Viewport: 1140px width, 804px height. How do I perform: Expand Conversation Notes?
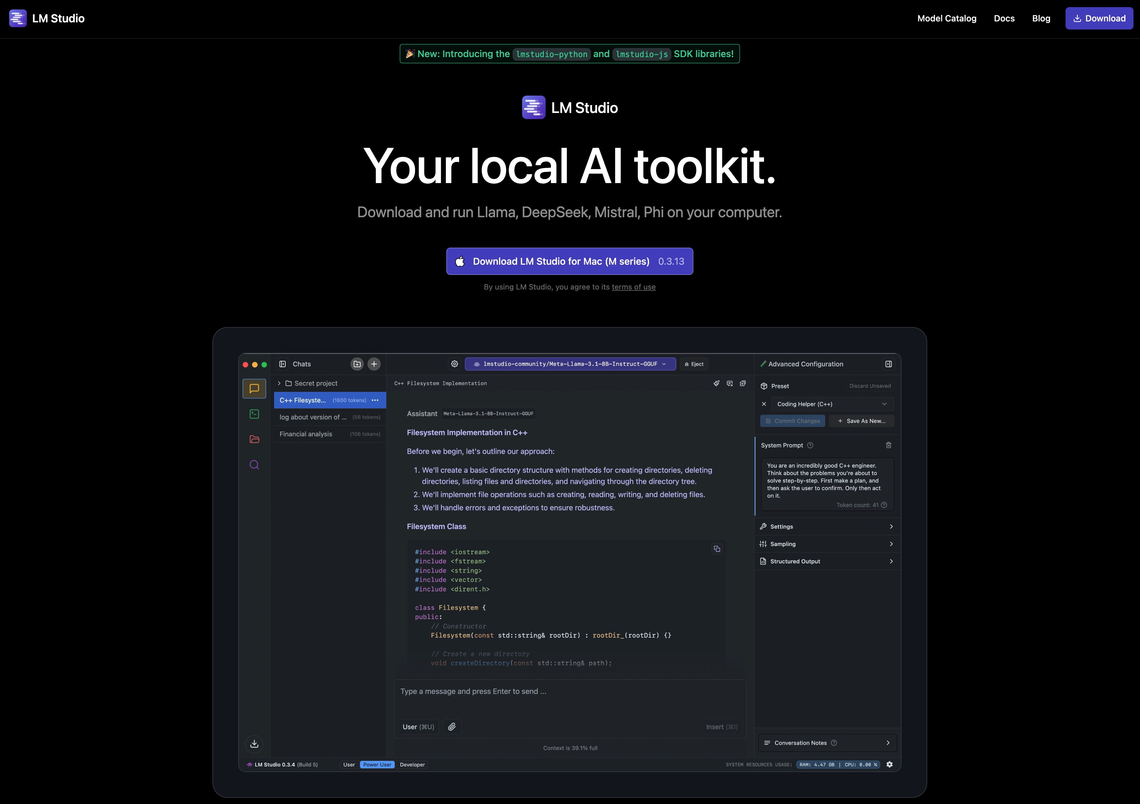(x=827, y=743)
